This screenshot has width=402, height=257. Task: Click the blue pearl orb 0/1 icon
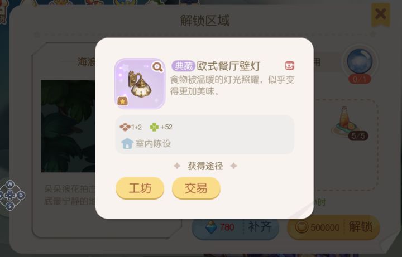[x=360, y=62]
